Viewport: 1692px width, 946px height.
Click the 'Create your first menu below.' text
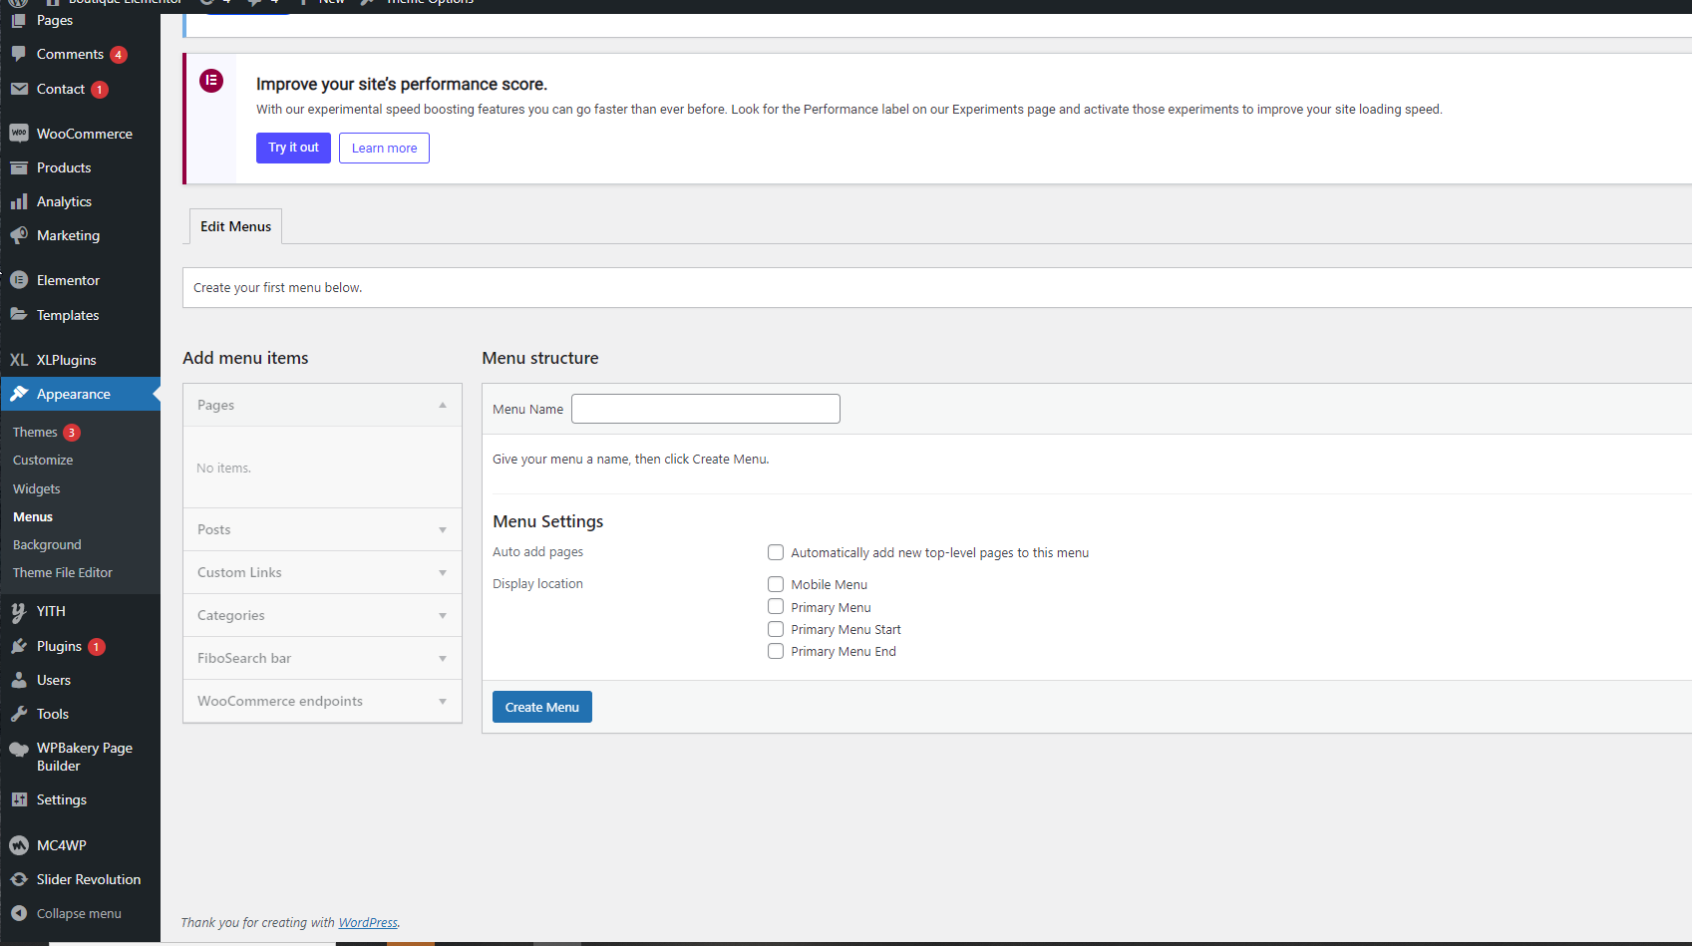[277, 287]
